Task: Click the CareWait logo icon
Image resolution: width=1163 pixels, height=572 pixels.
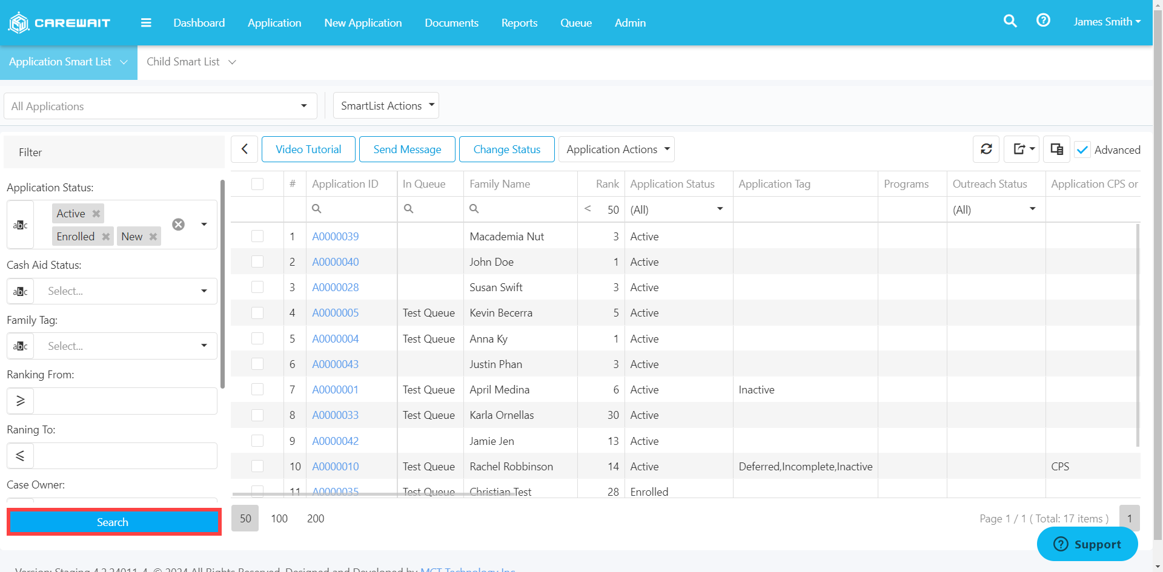Action: pos(19,23)
